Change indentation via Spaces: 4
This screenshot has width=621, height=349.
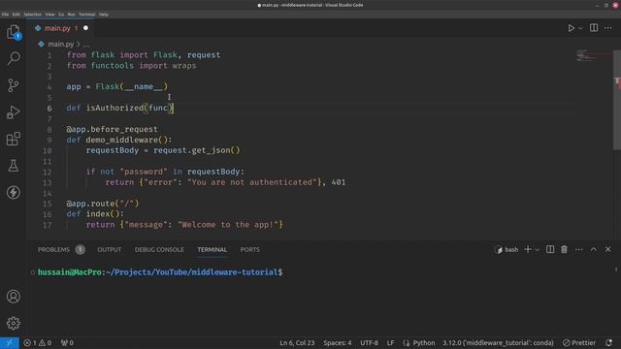337,342
